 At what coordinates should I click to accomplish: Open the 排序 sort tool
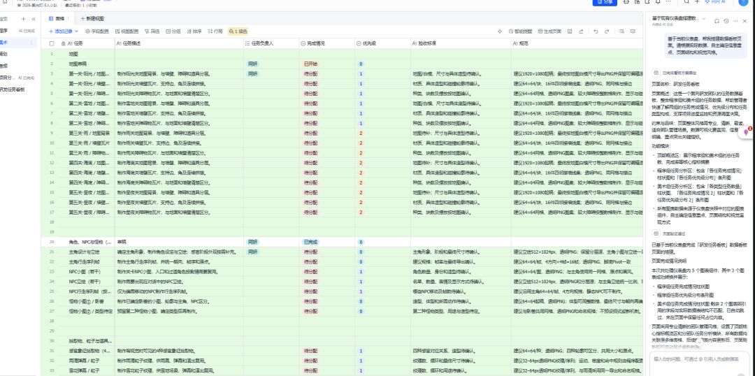point(194,31)
